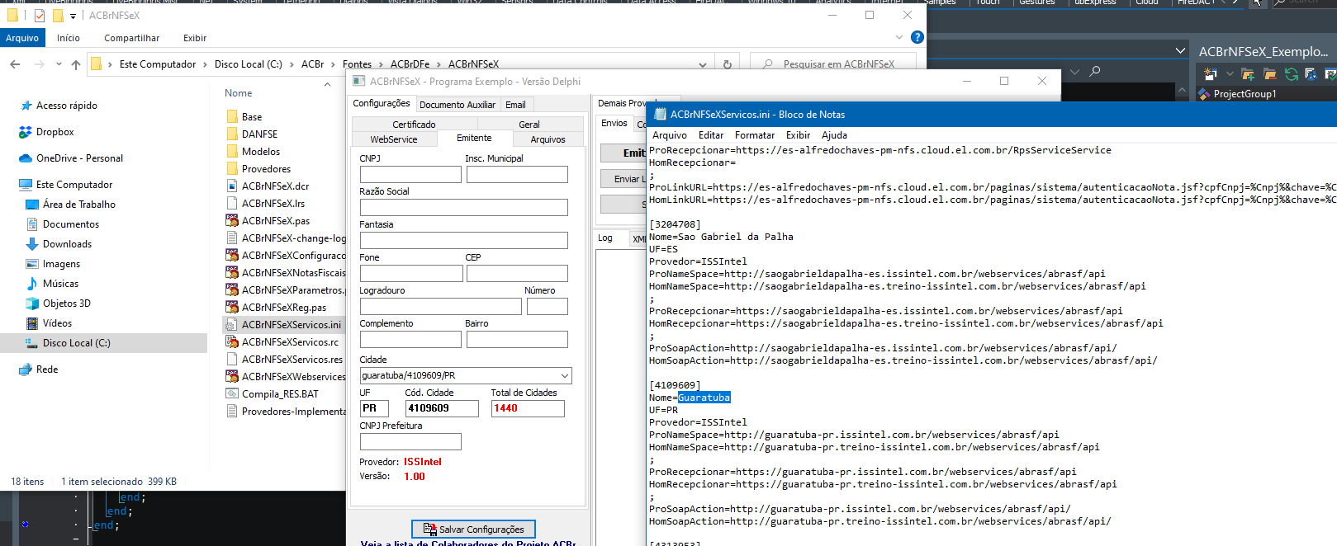This screenshot has height=546, width=1337.
Task: Open Explorer help via blue question mark
Action: click(917, 37)
